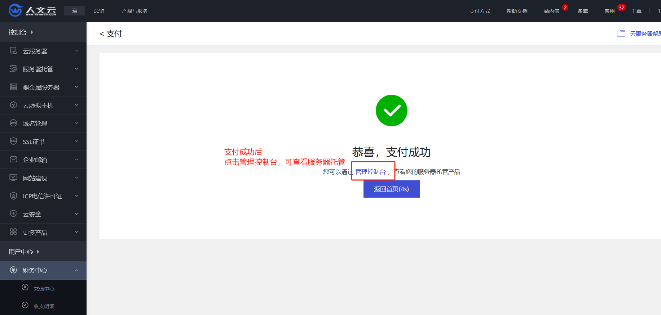
Task: Open 支付方式 in top navigation
Action: pos(480,11)
